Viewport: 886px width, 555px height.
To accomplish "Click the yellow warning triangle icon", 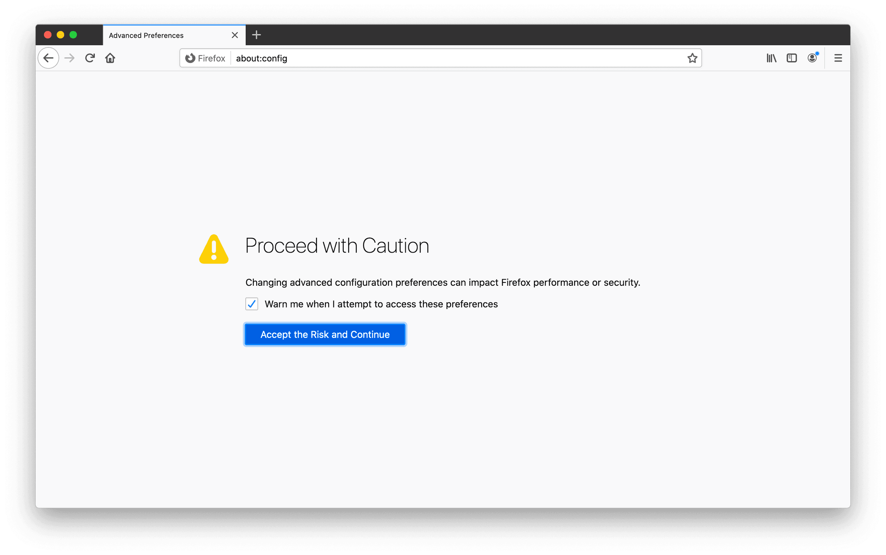I will [214, 250].
